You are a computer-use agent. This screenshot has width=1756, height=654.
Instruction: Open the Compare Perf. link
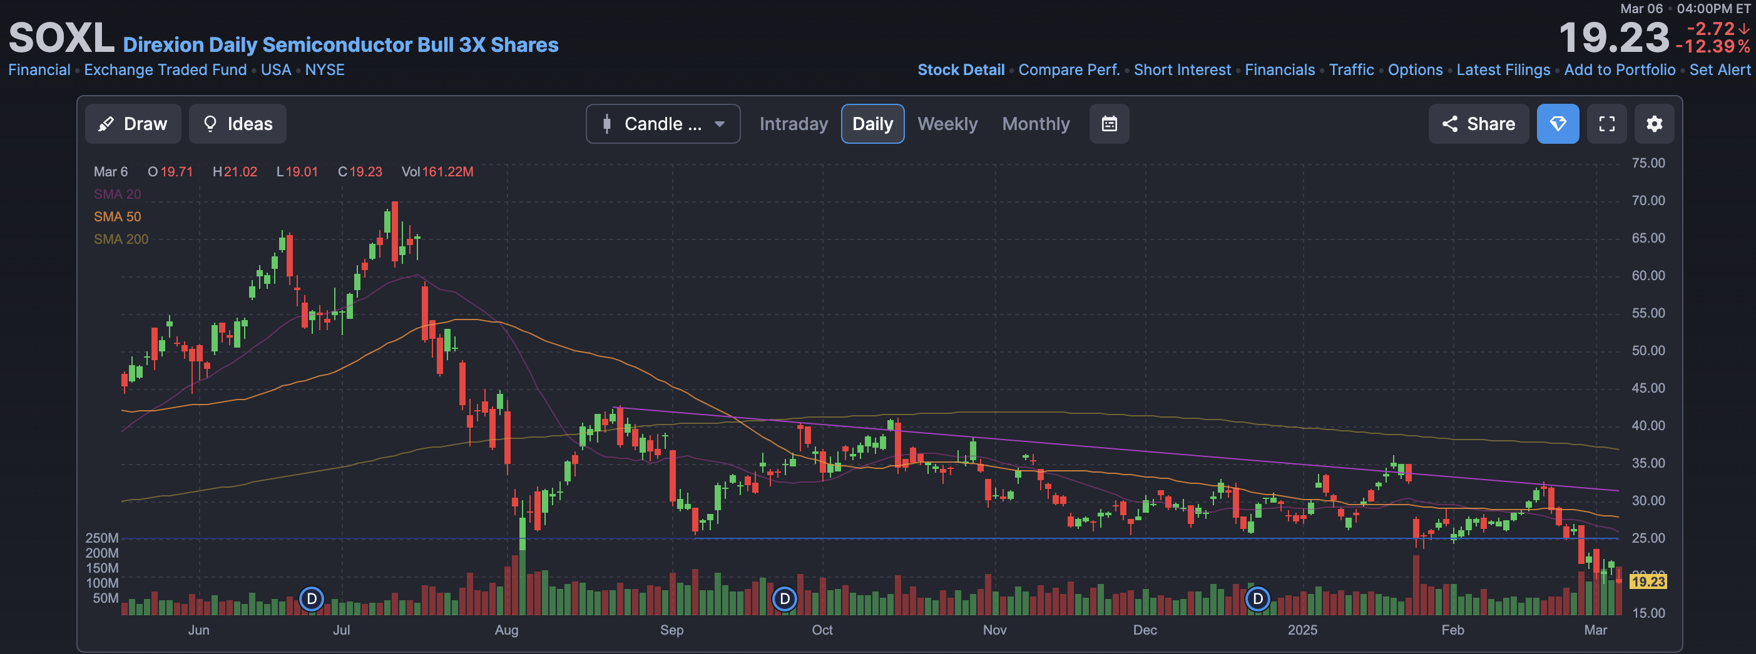[1069, 70]
